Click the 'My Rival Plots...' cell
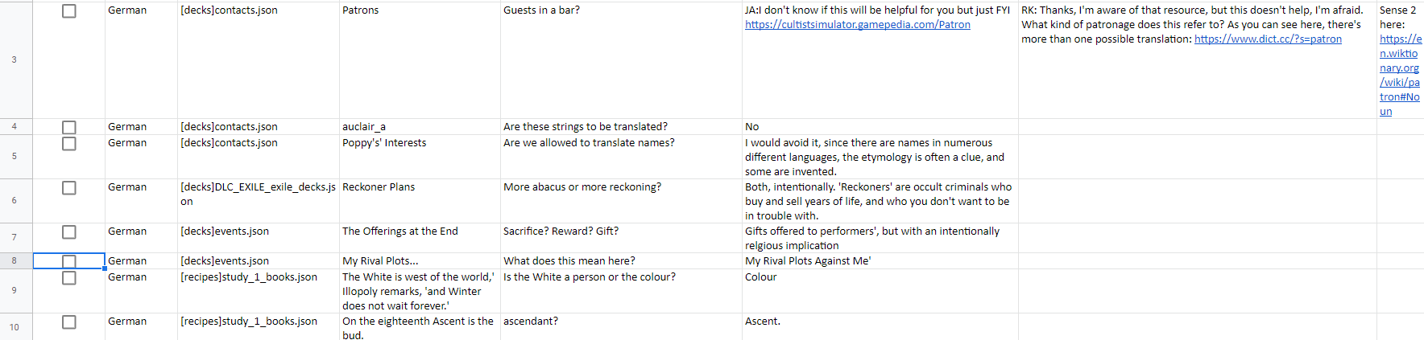The width and height of the screenshot is (1424, 340). click(x=420, y=261)
